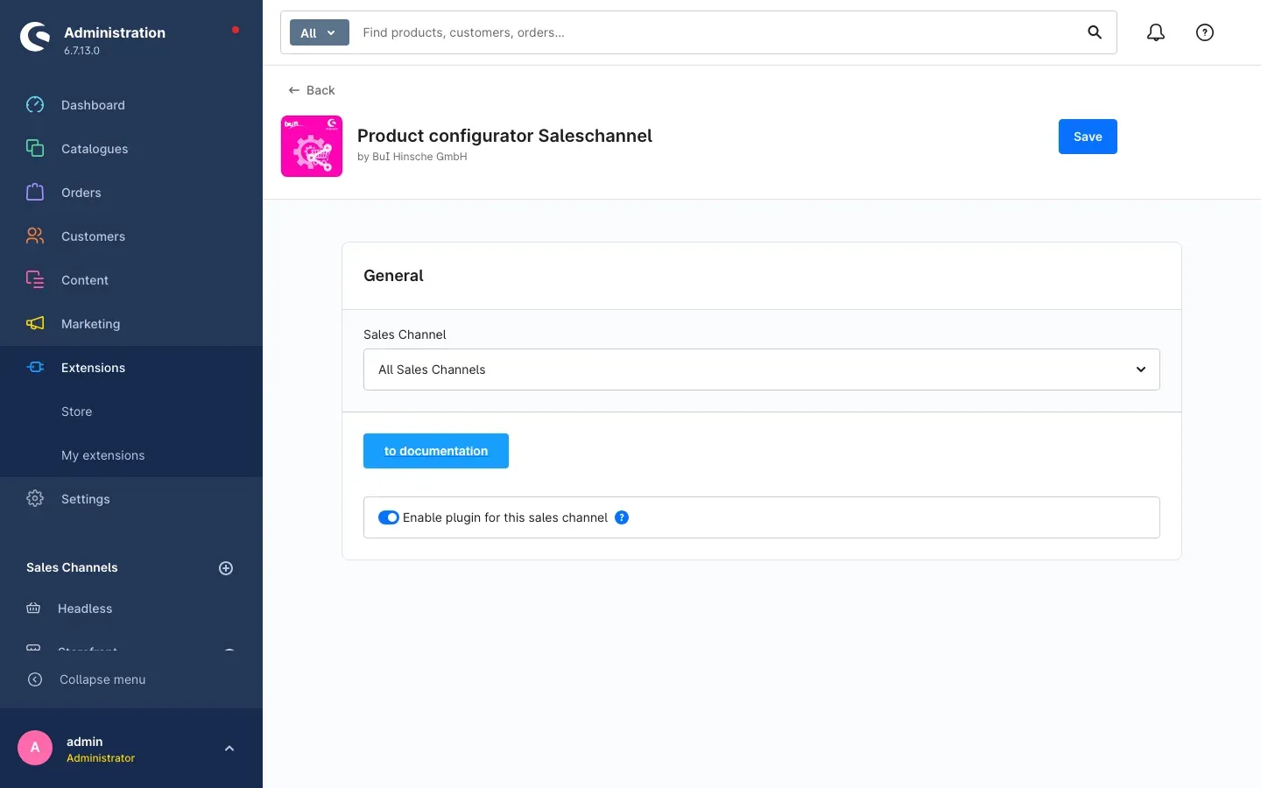Click the Administrator role text
Viewport: 1261px width, 788px height.
pos(101,758)
